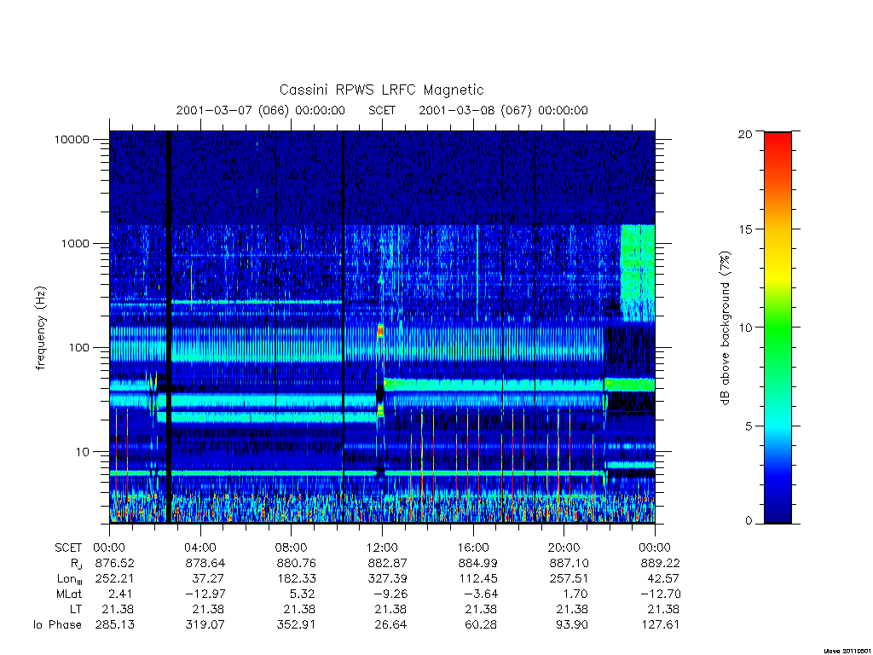This screenshot has width=873, height=655.
Task: Select the start date "2001-03-07 (066) 00:00:00"
Action: tap(261, 110)
